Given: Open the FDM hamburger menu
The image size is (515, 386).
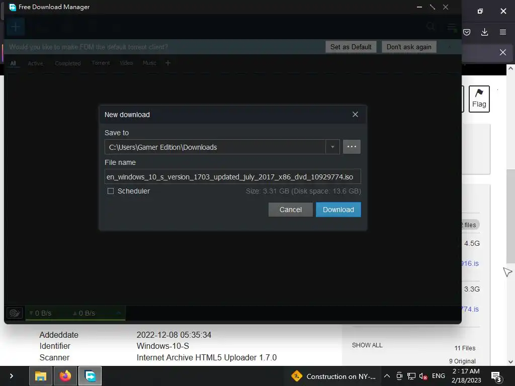Looking at the screenshot, I should 452,27.
